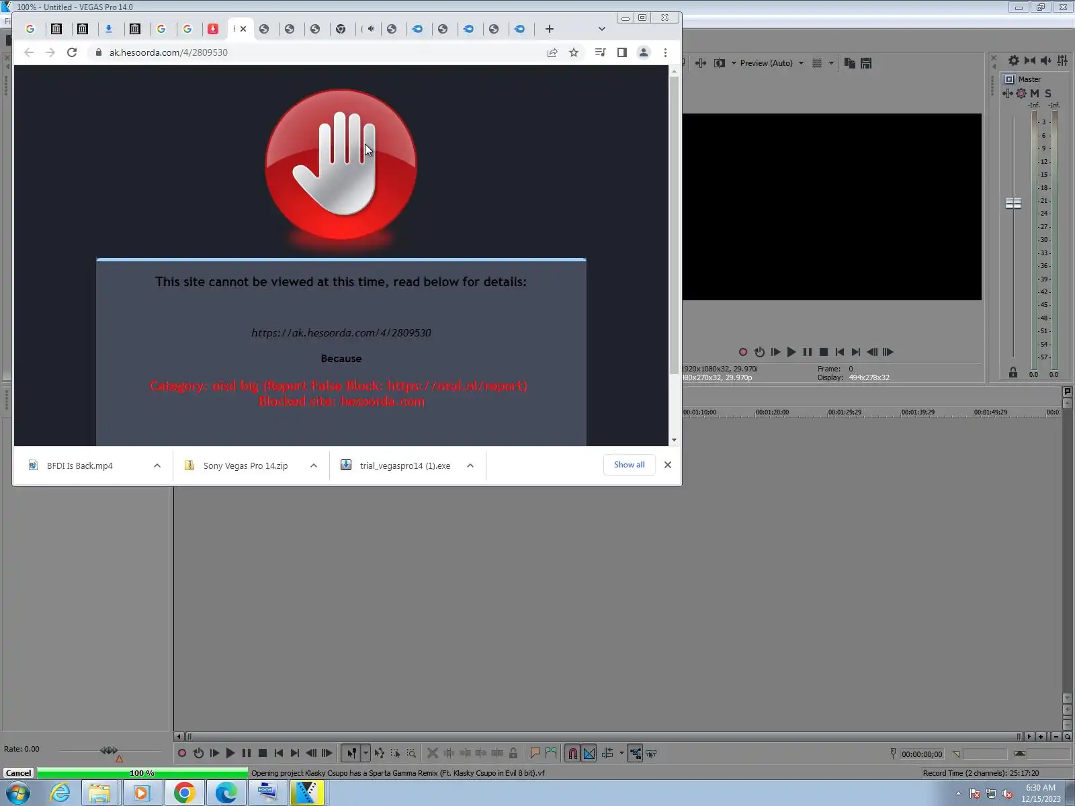Toggle the Dim Output speaker icon
1075x806 pixels.
click(1046, 60)
